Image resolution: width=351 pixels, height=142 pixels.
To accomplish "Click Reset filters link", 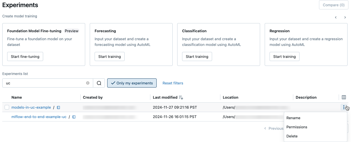I will pyautogui.click(x=173, y=83).
